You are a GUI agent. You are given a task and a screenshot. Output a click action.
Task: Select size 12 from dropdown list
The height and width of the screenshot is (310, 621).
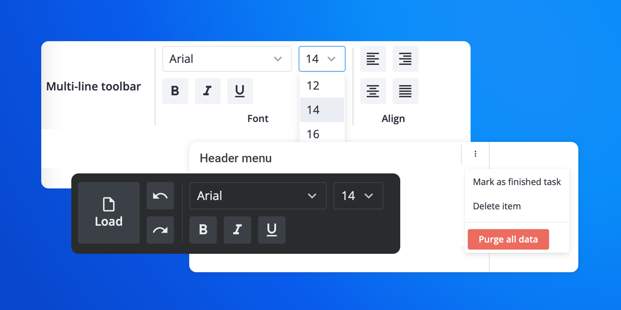[322, 86]
